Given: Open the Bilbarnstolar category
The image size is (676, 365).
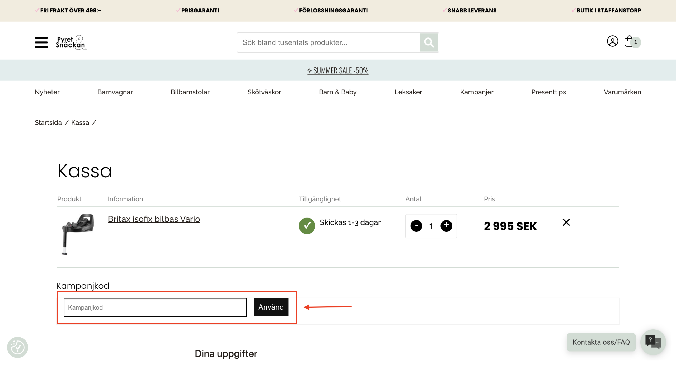Looking at the screenshot, I should click(x=190, y=92).
